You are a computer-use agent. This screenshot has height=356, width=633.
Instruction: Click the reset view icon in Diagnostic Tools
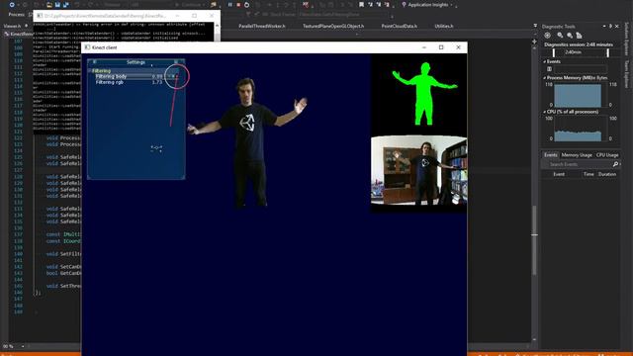point(579,36)
